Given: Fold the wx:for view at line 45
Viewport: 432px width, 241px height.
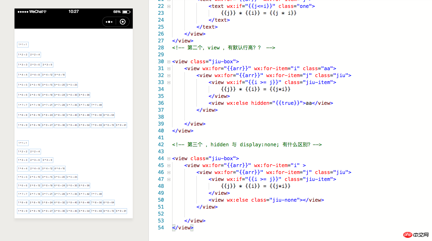Looking at the screenshot, I should tap(169, 165).
